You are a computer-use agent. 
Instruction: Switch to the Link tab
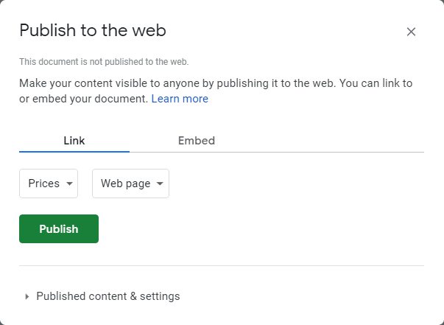[x=74, y=140]
